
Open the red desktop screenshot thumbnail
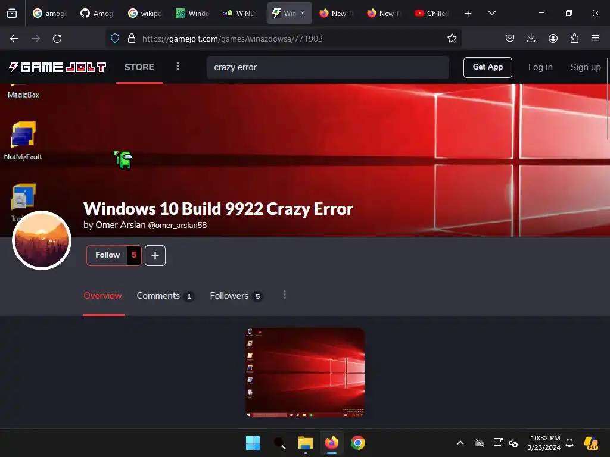coord(305,373)
